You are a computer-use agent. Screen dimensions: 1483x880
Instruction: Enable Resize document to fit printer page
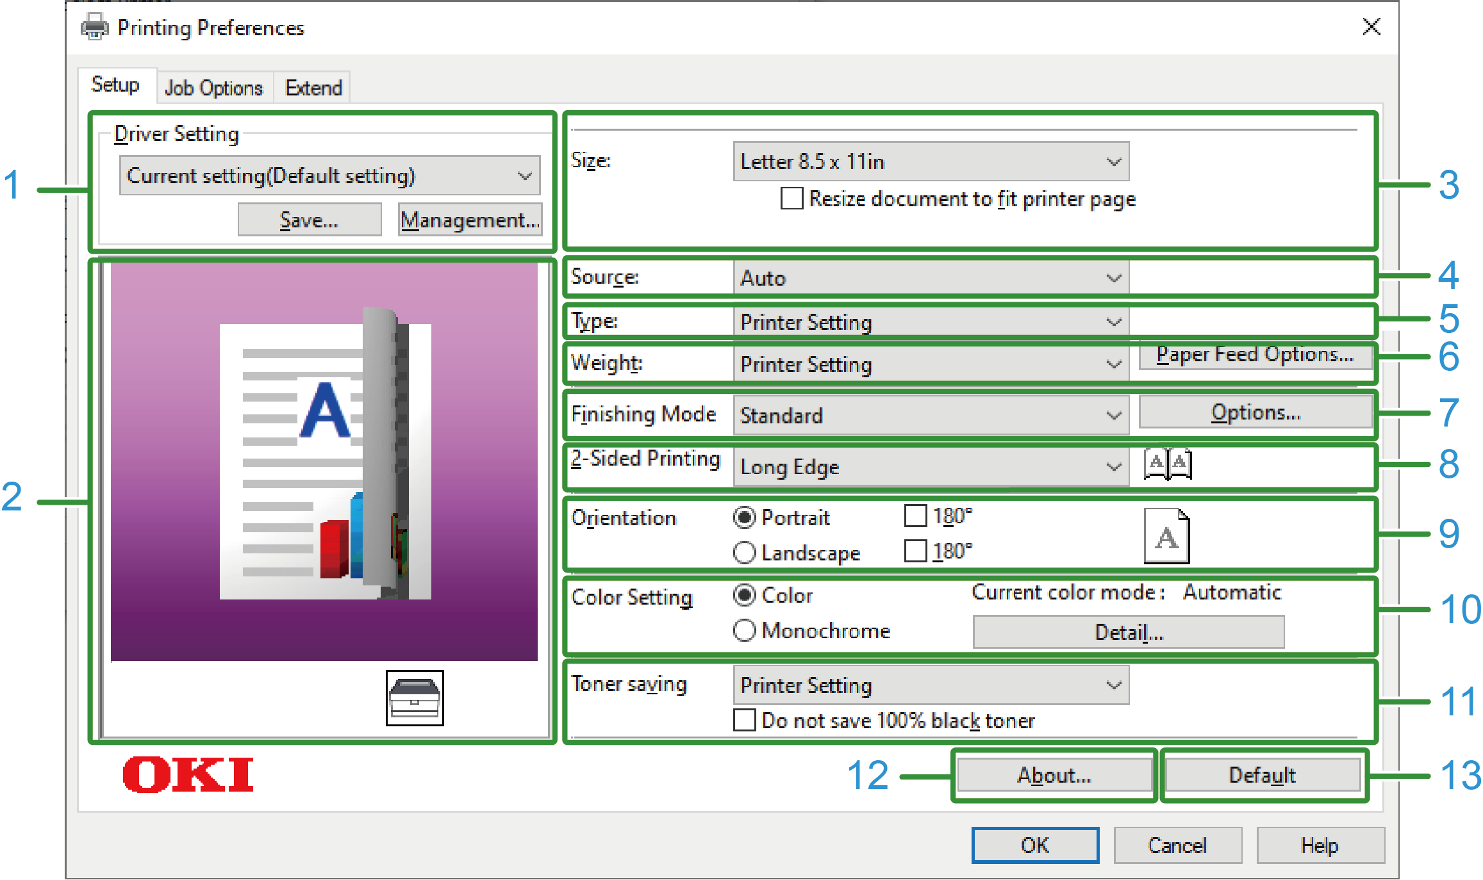click(791, 199)
